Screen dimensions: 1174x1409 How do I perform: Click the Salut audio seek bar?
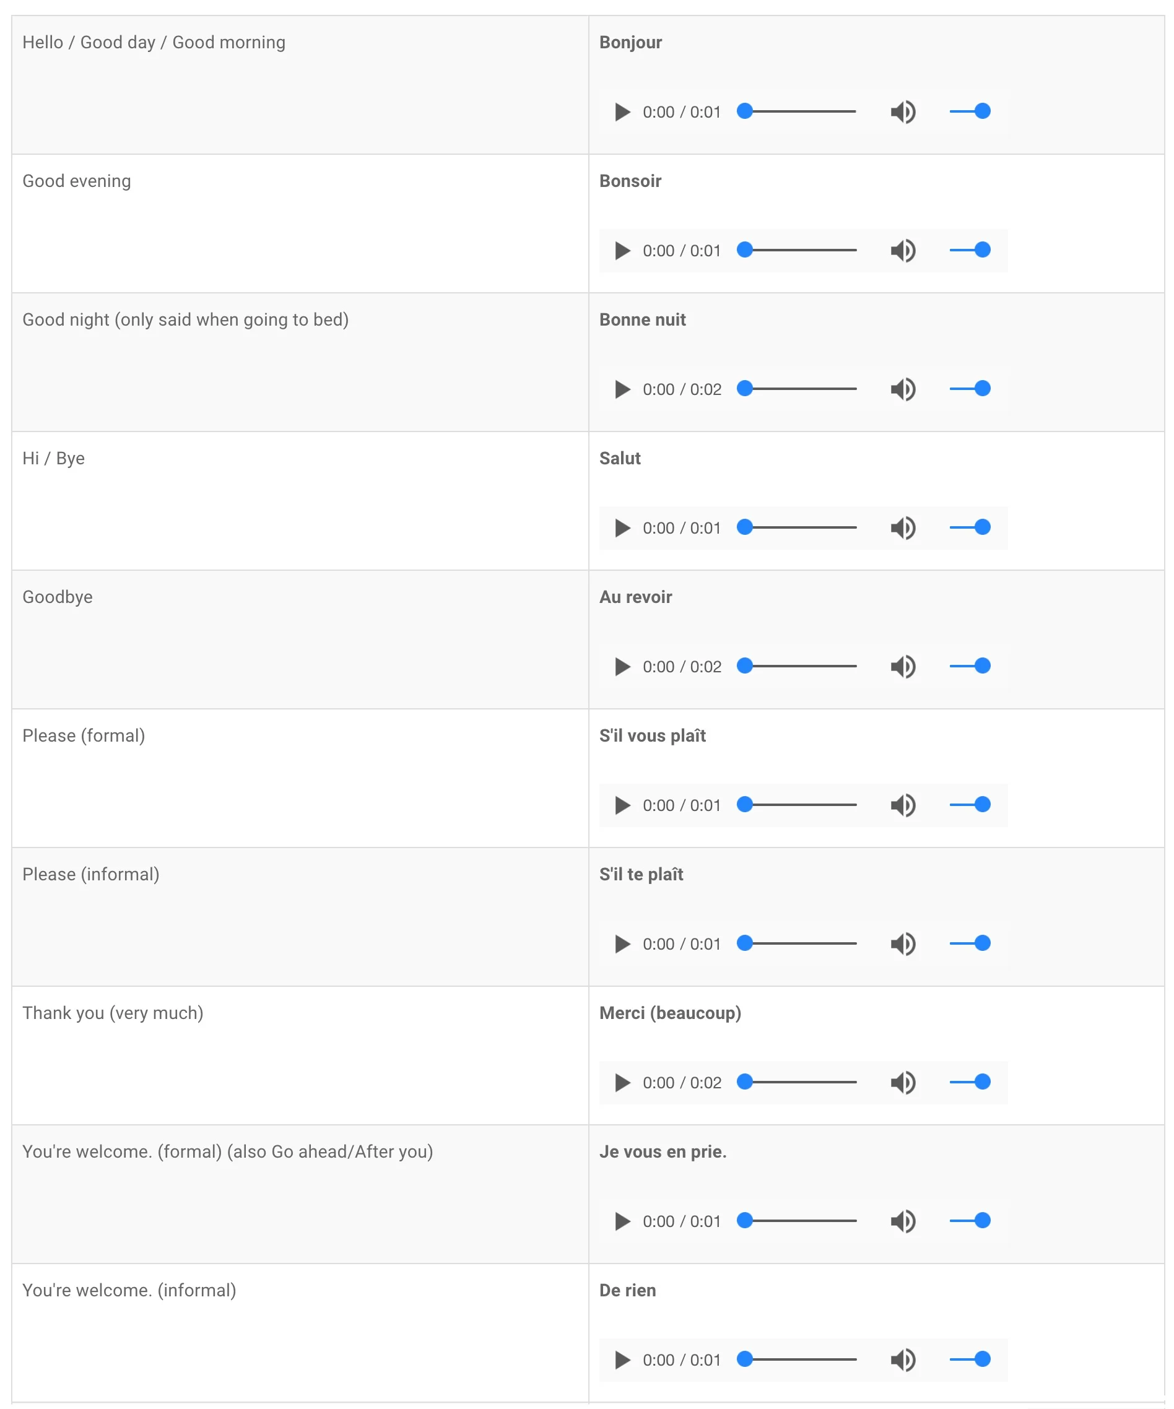tap(797, 528)
